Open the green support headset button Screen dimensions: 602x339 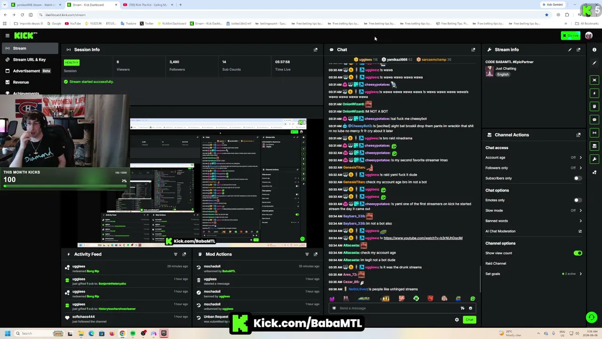pos(592,318)
